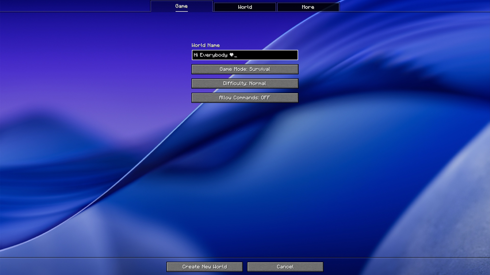Screen dimensions: 490x275
Task: Cycle the Game Mode: Survival button
Action: point(245,69)
